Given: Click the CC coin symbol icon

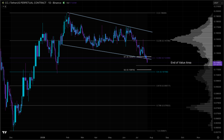Looking at the screenshot, I should pyautogui.click(x=3, y=3).
